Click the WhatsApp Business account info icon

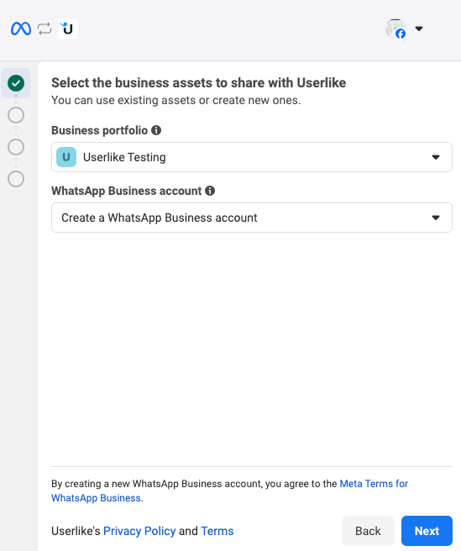point(210,191)
